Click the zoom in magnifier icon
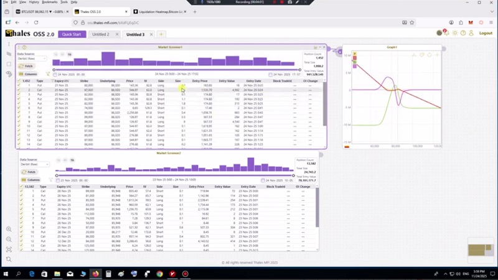 pyautogui.click(x=9, y=229)
